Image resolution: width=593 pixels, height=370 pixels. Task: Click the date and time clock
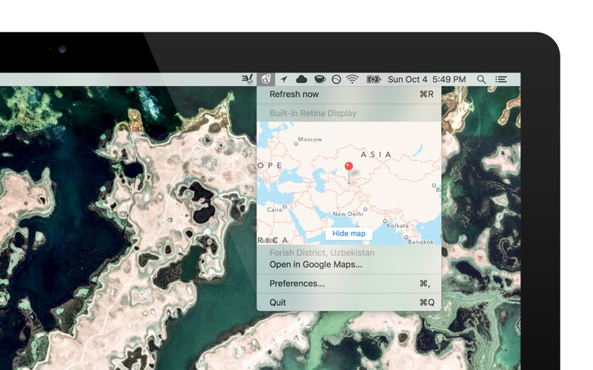(x=426, y=79)
